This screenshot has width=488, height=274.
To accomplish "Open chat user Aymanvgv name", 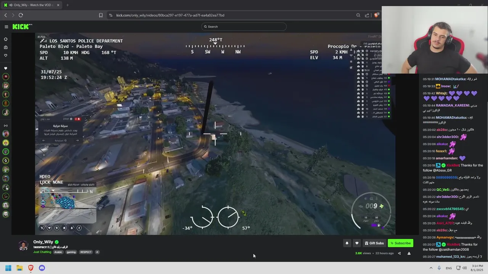I will [x=445, y=237].
